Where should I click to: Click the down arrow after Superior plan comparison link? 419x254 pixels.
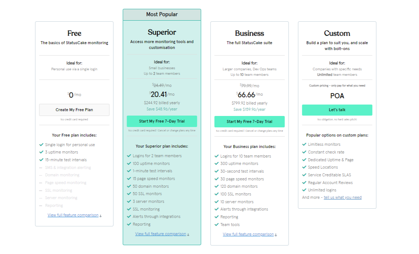188,234
